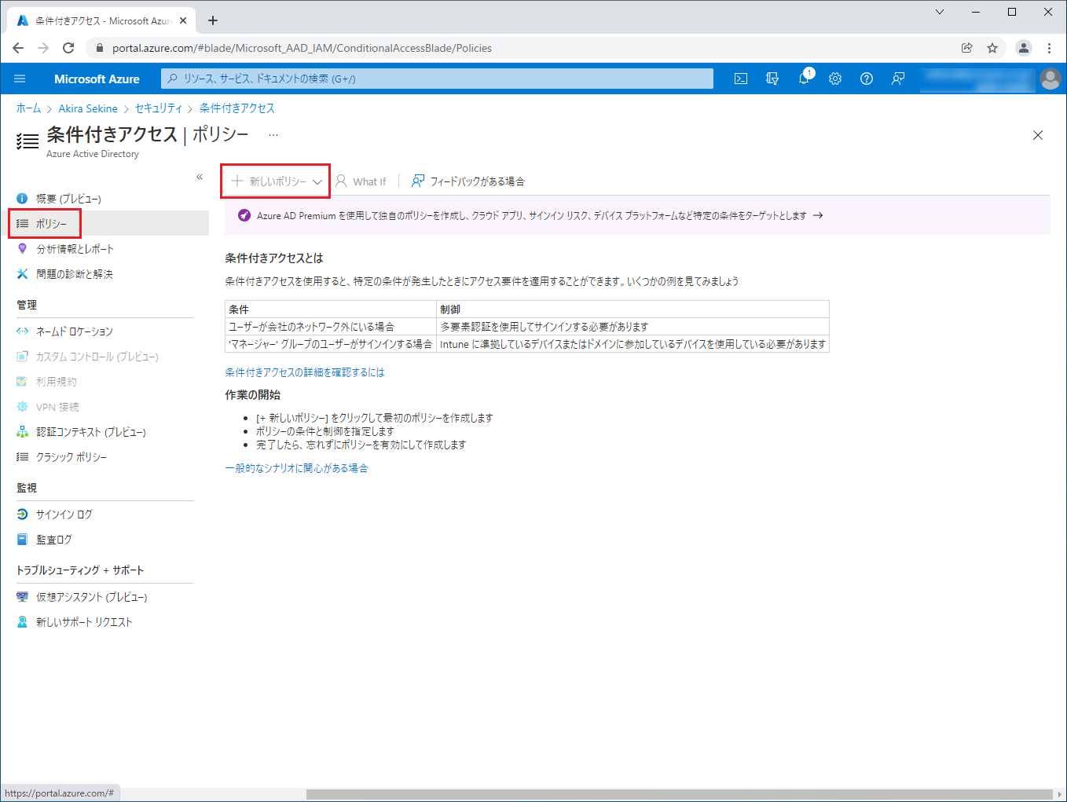Share this page icon in address bar
Image resolution: width=1067 pixels, height=802 pixels.
pyautogui.click(x=967, y=48)
